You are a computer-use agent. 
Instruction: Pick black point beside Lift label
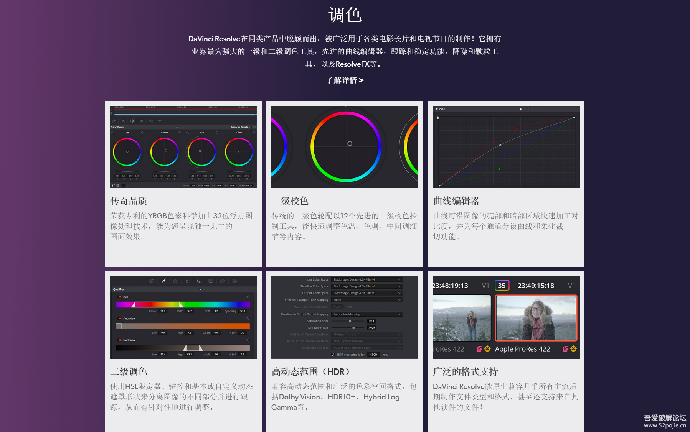[112, 133]
